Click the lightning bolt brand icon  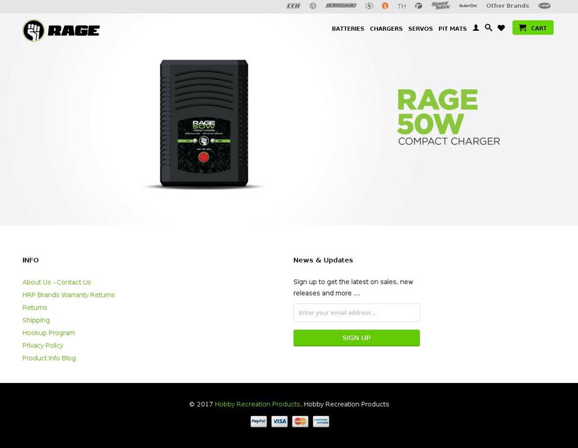click(369, 6)
